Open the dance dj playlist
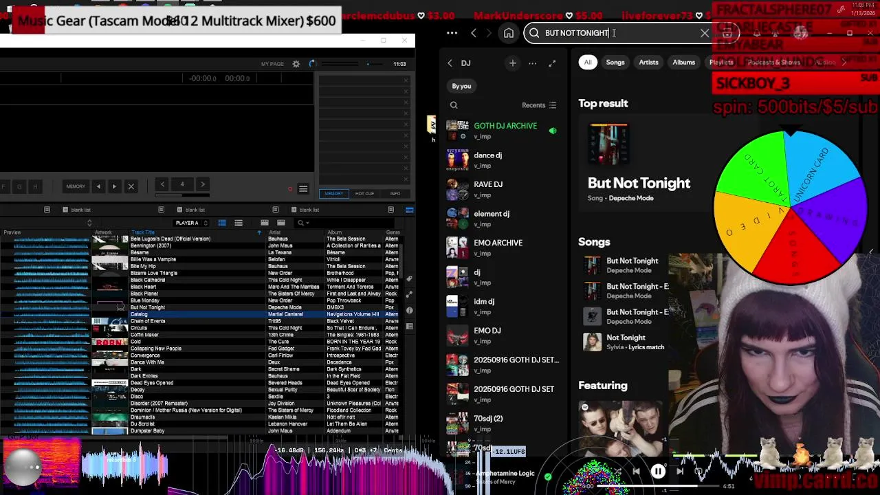 (505, 160)
